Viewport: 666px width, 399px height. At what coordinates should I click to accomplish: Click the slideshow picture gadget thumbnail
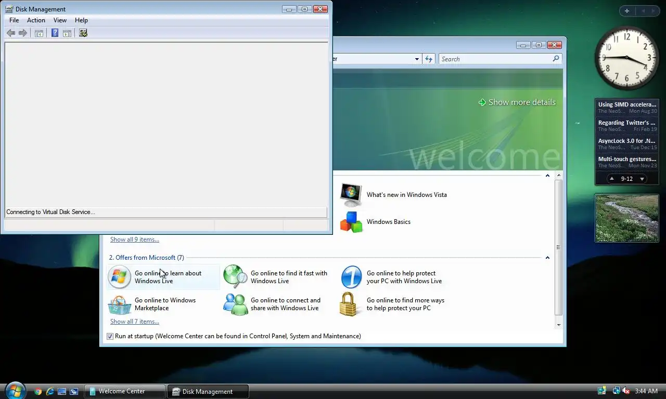click(x=627, y=218)
